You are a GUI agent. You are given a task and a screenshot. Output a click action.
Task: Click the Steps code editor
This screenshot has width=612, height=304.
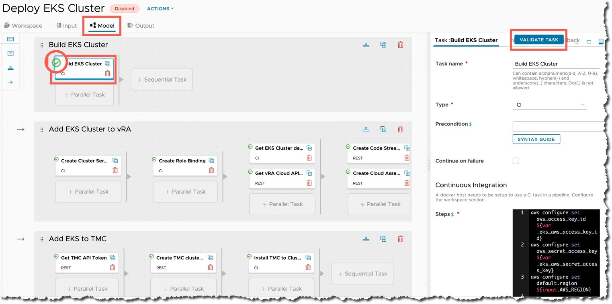[x=556, y=253]
